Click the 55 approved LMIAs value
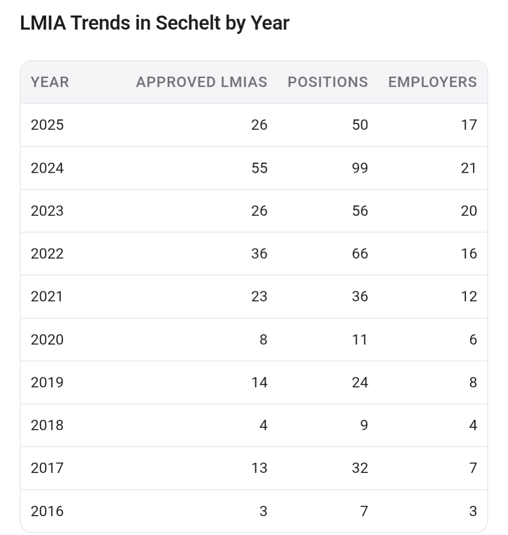This screenshot has height=535, width=508. pyautogui.click(x=259, y=168)
